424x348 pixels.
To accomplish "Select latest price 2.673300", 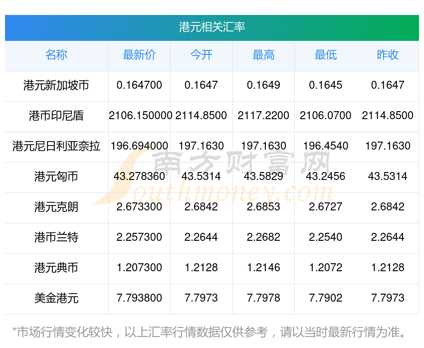I will (139, 207).
